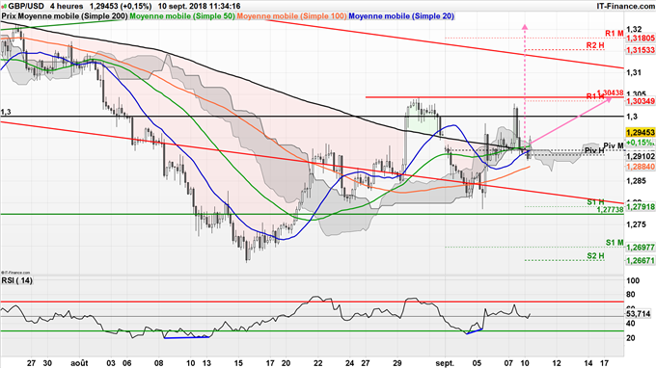Click the green 1,27918 price tag

(641, 206)
